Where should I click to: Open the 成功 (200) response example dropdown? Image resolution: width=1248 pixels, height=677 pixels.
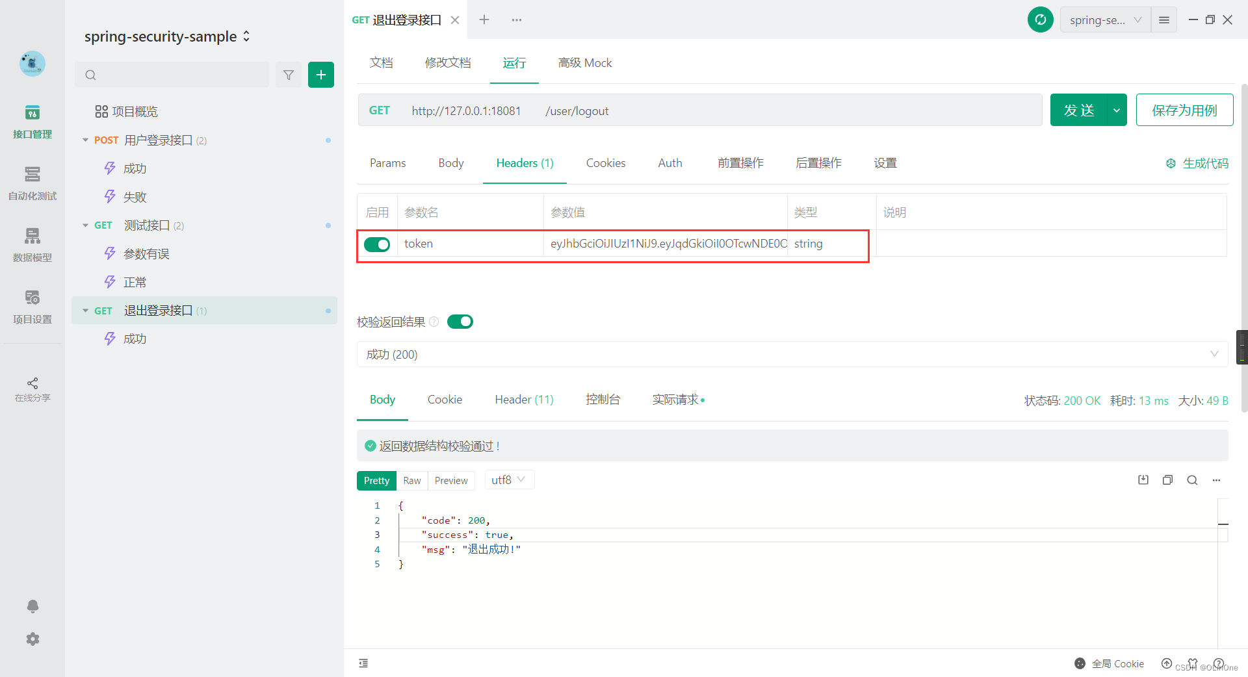click(1214, 354)
